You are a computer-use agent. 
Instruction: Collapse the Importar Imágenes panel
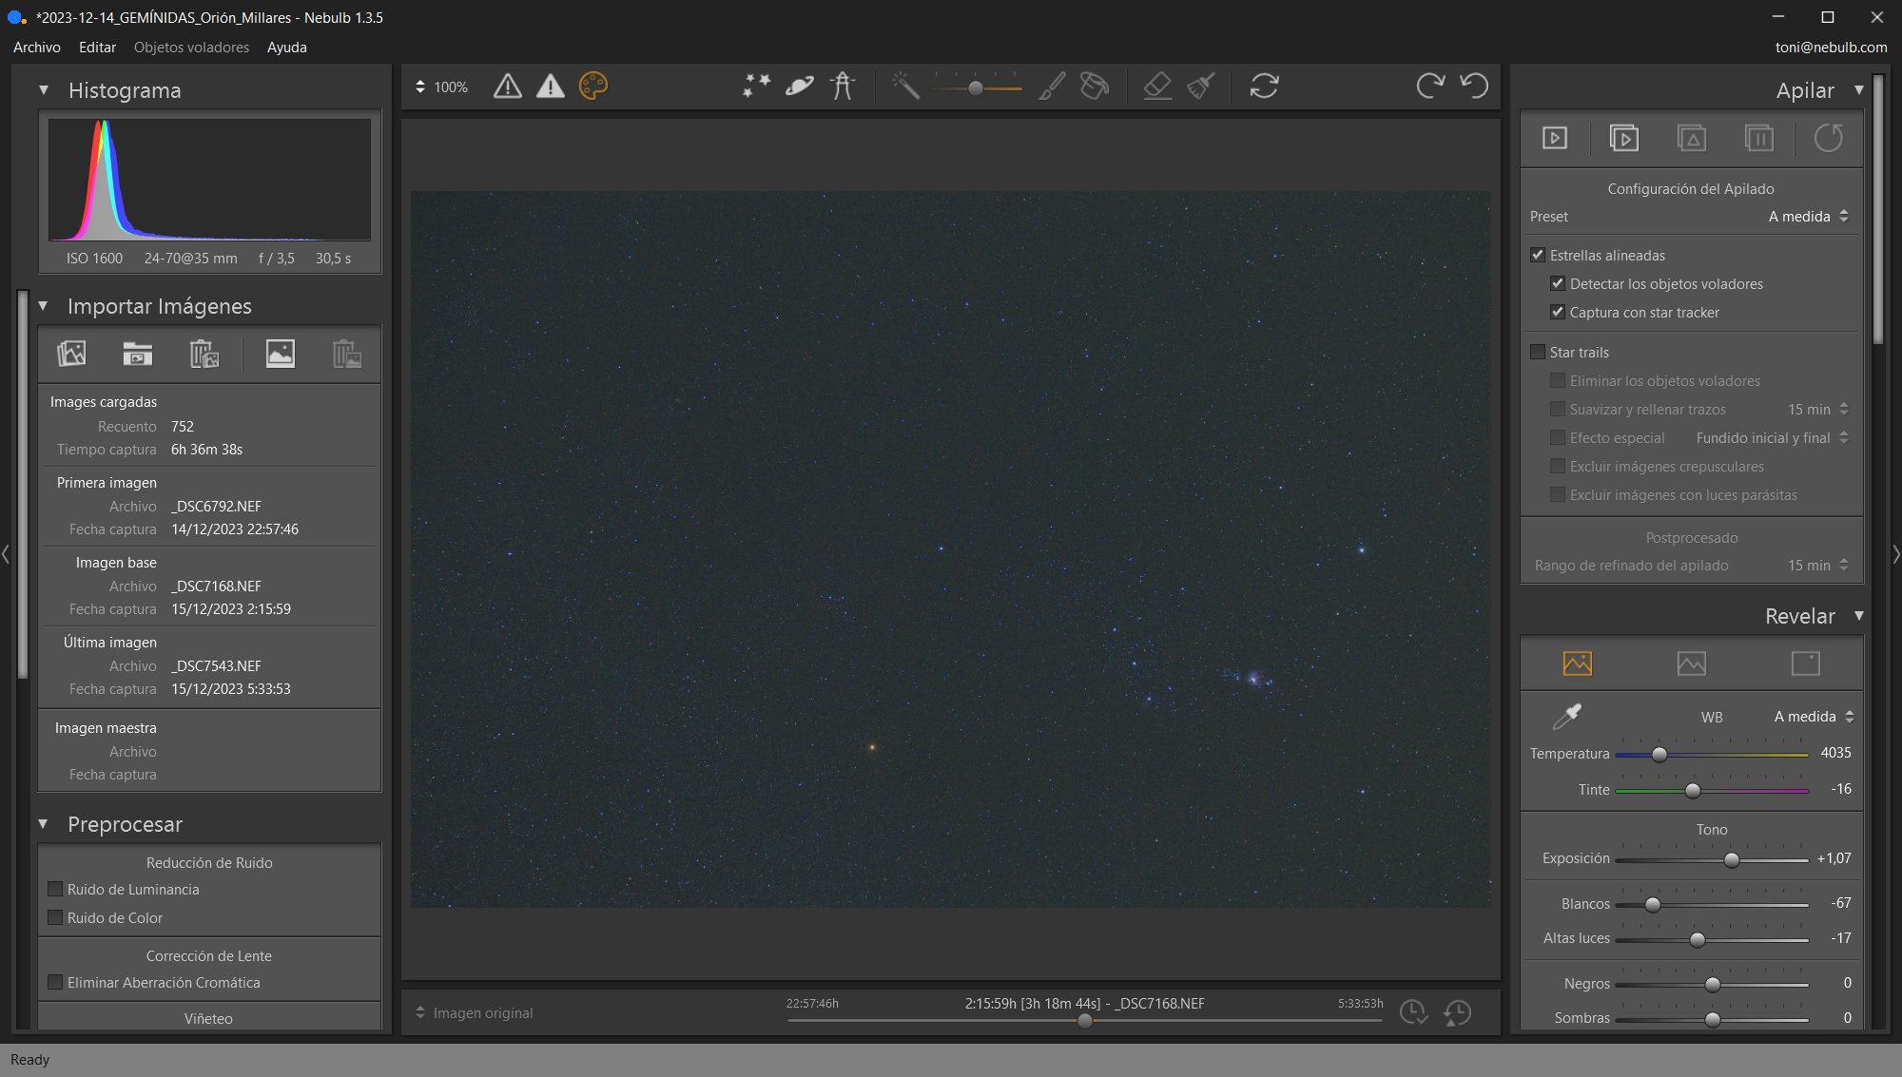(x=44, y=306)
